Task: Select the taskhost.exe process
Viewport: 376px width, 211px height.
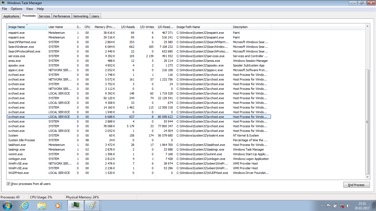Action: pyautogui.click(x=139, y=145)
